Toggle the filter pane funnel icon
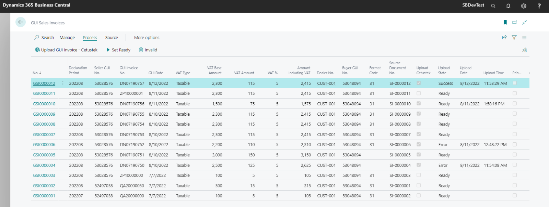 click(x=514, y=38)
